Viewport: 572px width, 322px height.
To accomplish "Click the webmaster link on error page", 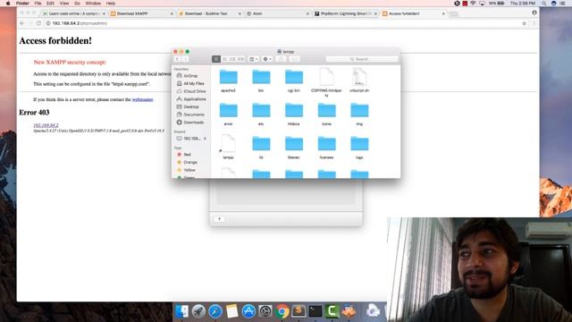I will [142, 99].
